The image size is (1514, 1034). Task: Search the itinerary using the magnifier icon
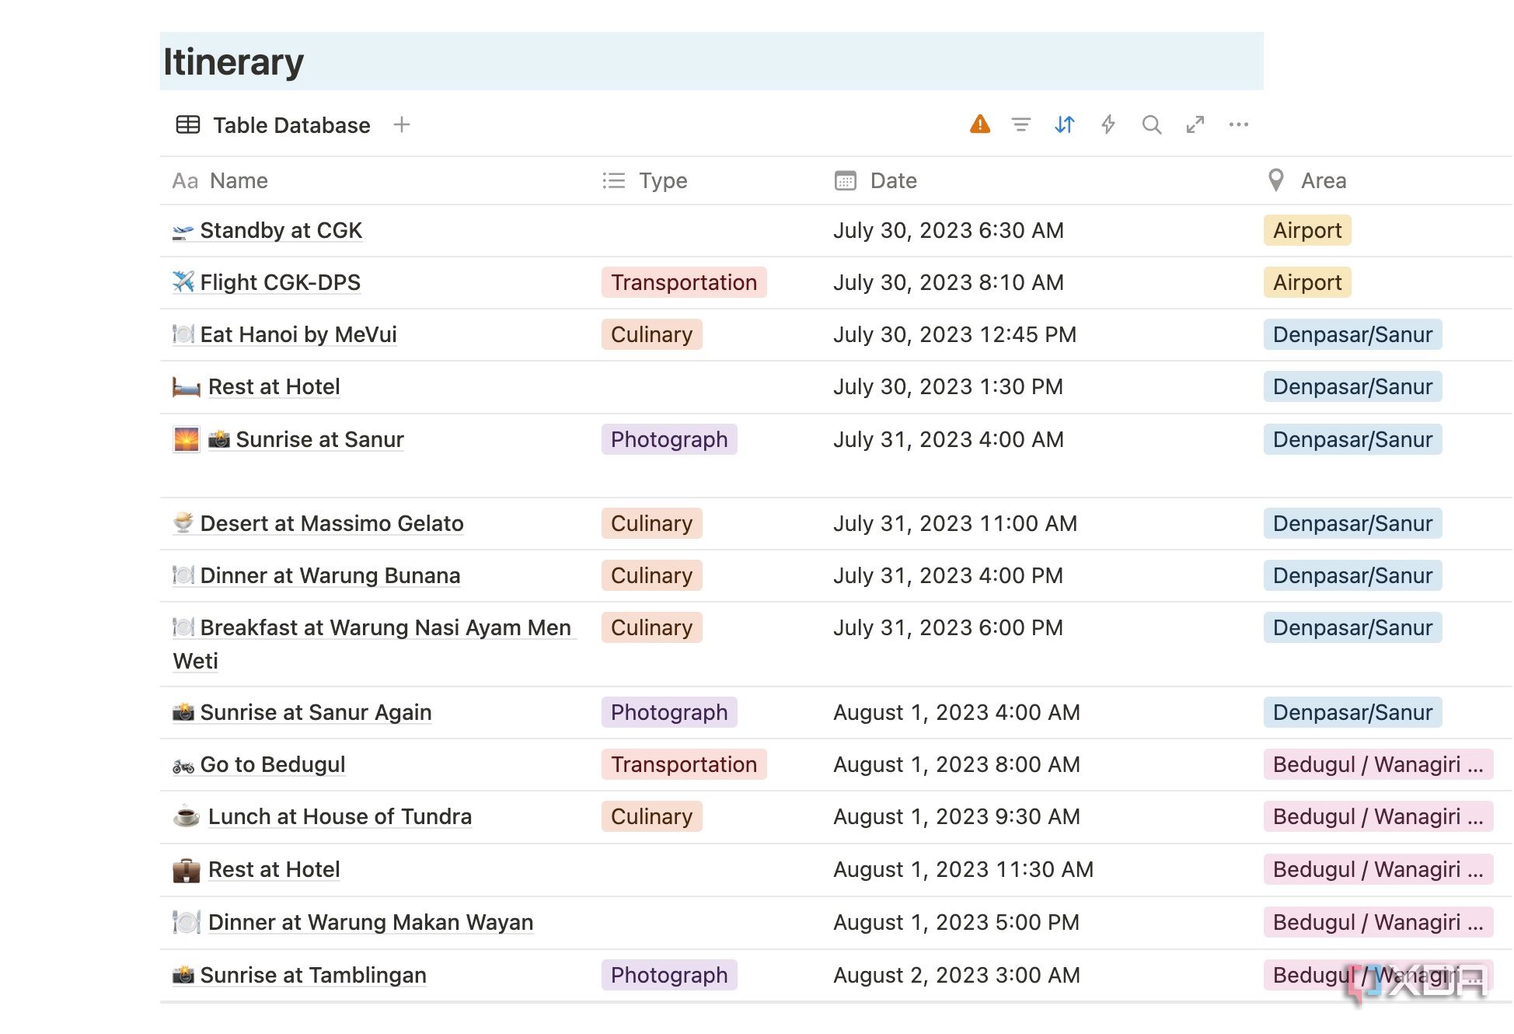click(1152, 124)
